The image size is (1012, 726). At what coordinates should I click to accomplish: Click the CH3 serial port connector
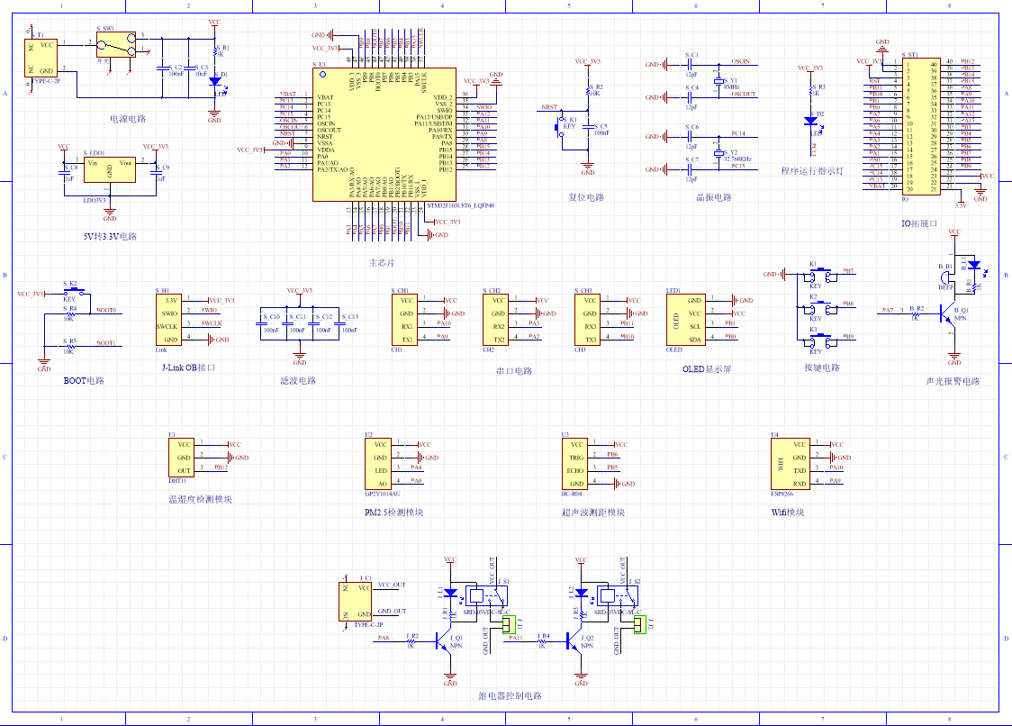[588, 320]
